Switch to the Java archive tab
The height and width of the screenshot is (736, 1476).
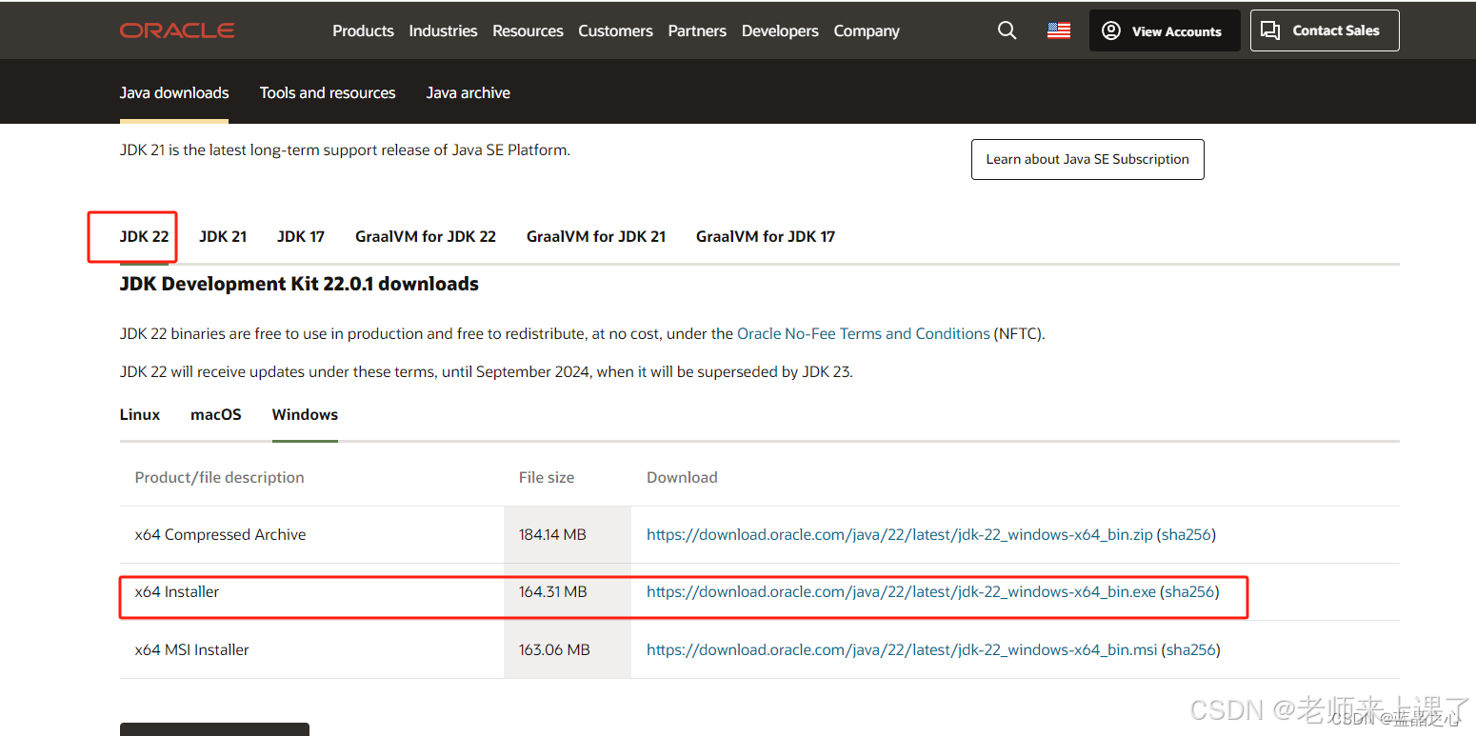(468, 92)
